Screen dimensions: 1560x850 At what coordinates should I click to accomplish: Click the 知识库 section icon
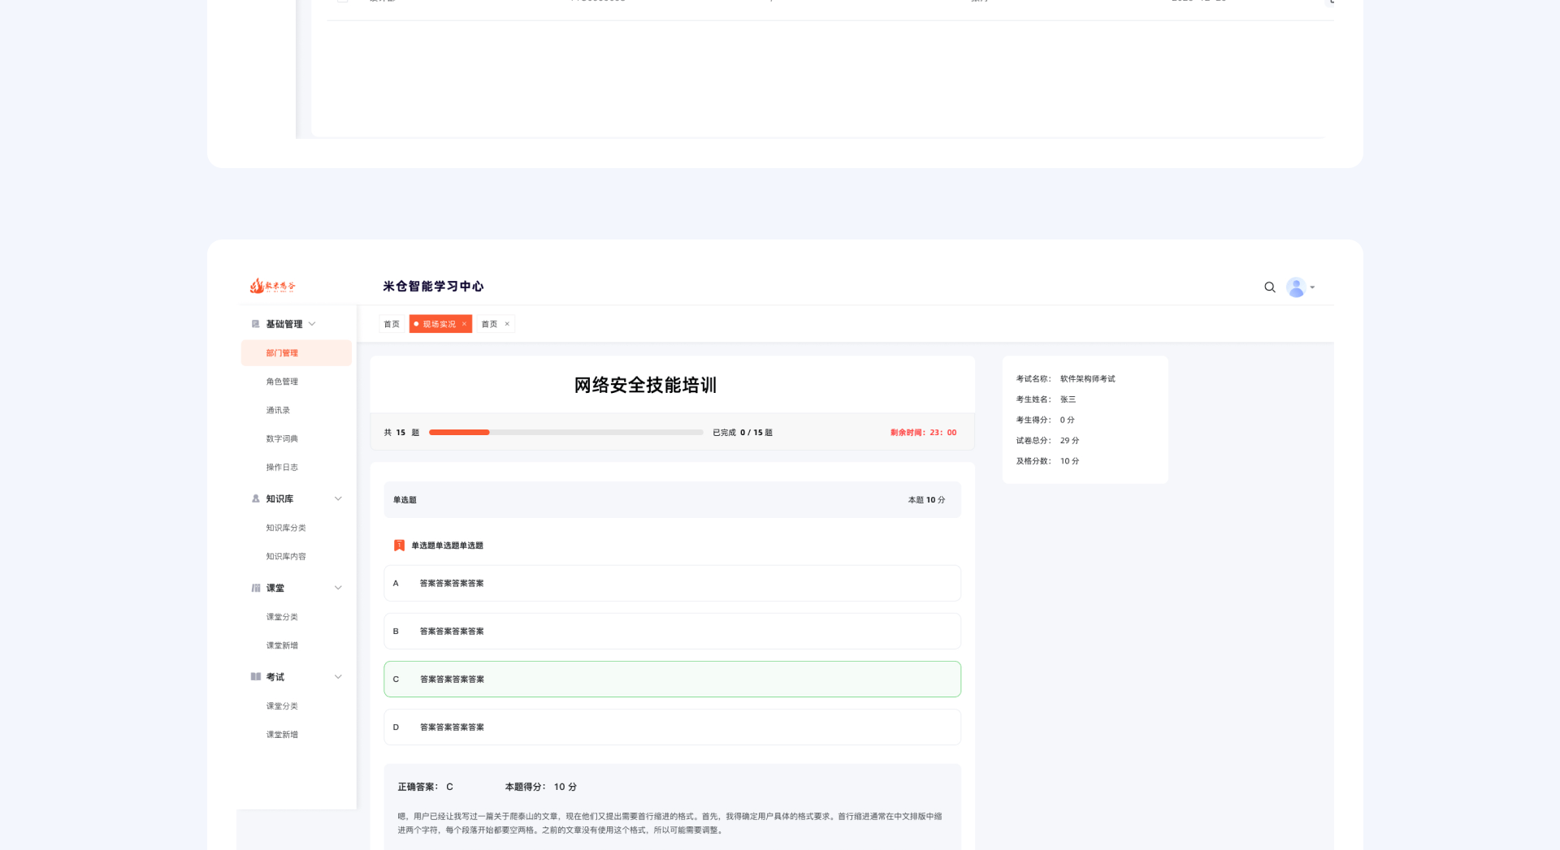coord(255,498)
